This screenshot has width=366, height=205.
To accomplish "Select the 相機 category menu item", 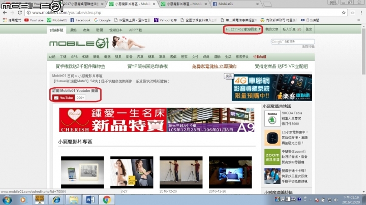I will [85, 57].
